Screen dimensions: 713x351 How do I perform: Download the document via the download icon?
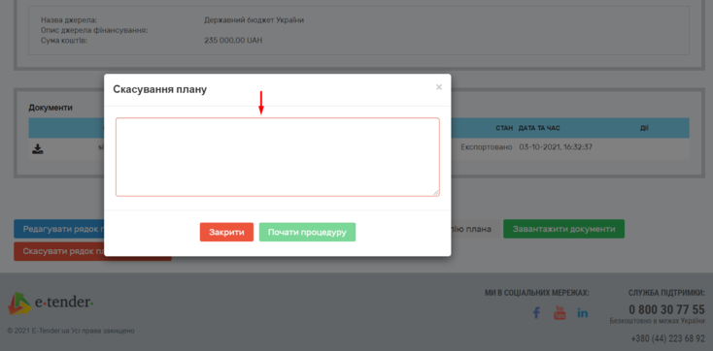(x=38, y=148)
